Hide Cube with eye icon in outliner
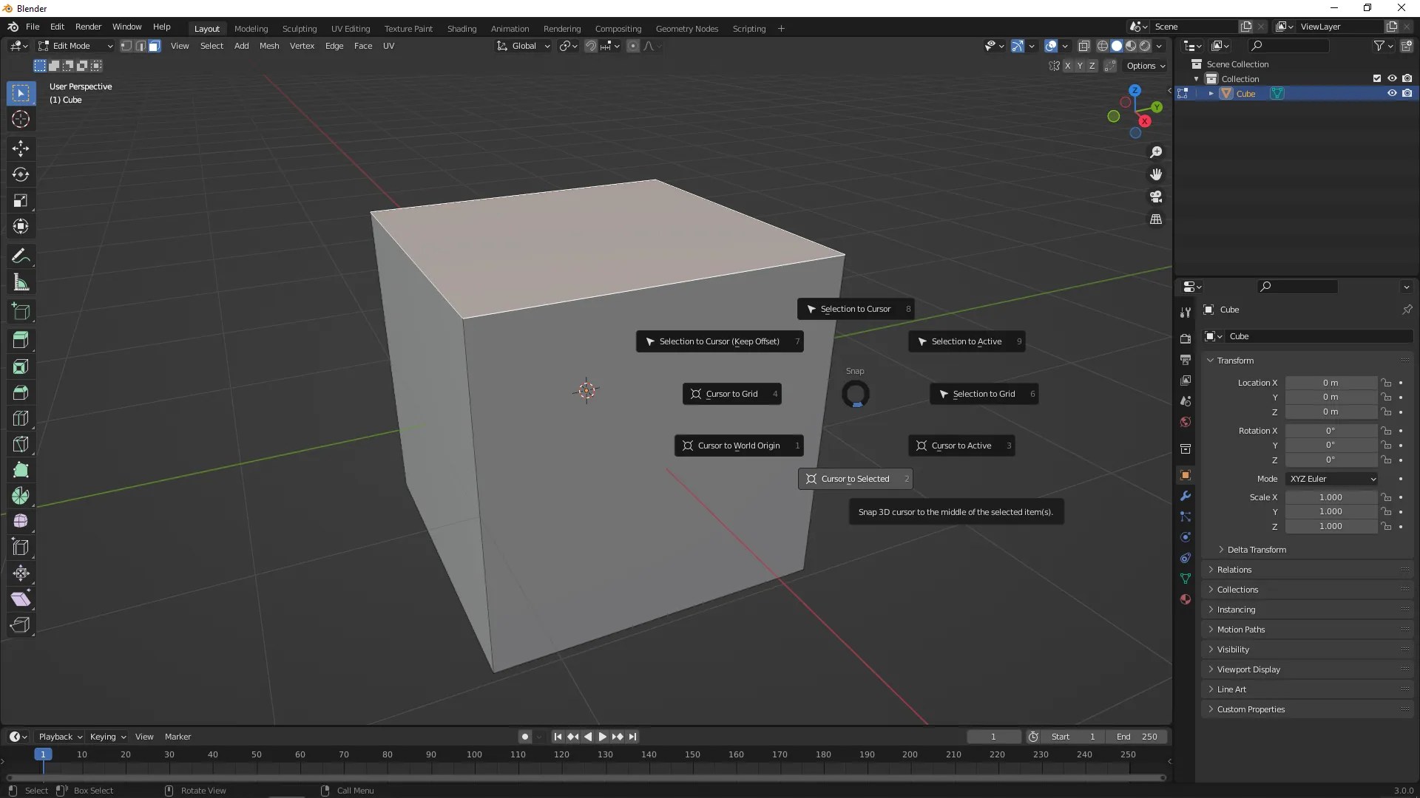 point(1391,94)
